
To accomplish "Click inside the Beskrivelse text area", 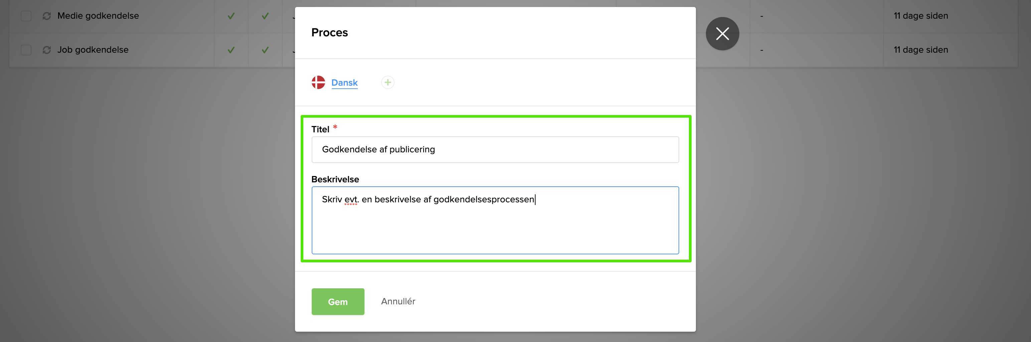I will (495, 228).
